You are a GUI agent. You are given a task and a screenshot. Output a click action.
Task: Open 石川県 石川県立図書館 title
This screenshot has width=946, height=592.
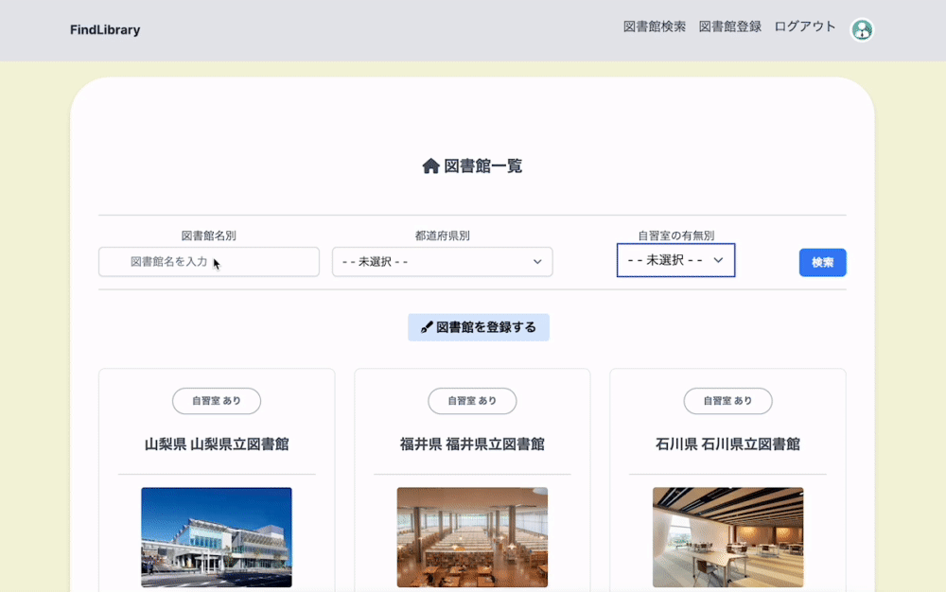(727, 444)
